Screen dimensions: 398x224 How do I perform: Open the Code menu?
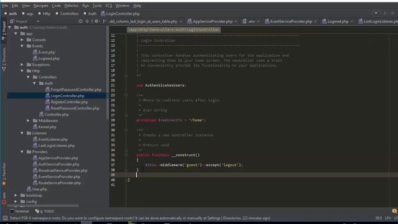point(56,6)
